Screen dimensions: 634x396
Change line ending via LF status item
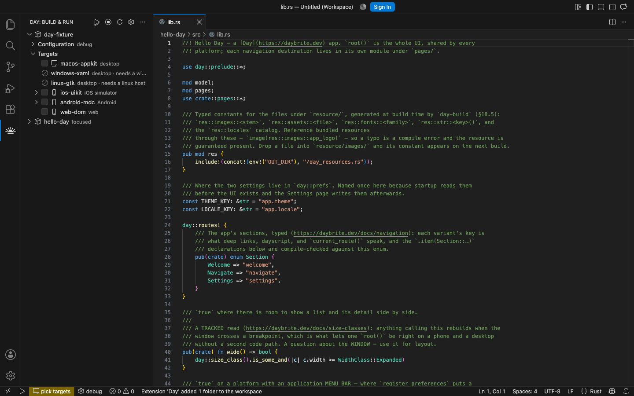[570, 391]
